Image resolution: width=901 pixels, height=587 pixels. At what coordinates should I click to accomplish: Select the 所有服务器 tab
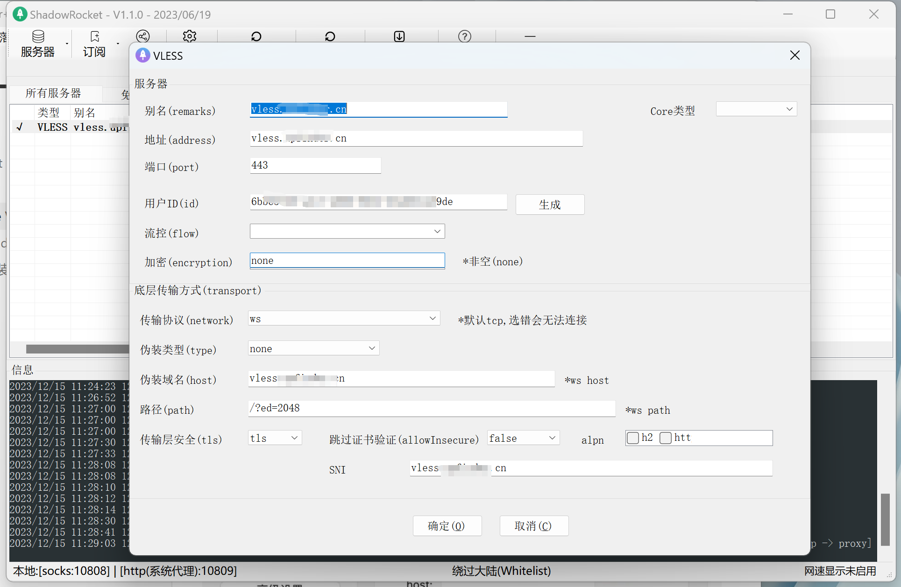[54, 93]
